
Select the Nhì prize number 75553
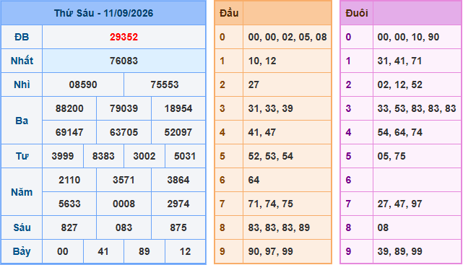point(165,84)
